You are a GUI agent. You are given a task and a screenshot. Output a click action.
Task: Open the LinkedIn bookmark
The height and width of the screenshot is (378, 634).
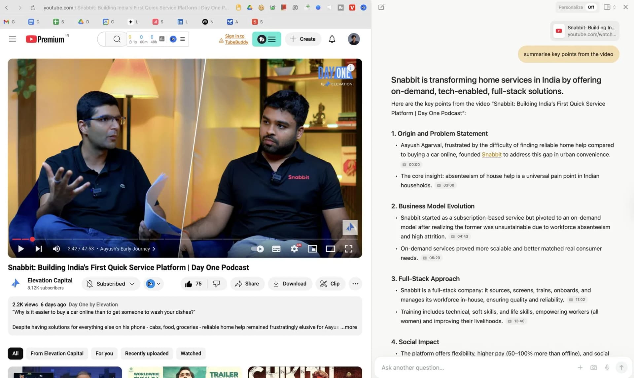183,22
